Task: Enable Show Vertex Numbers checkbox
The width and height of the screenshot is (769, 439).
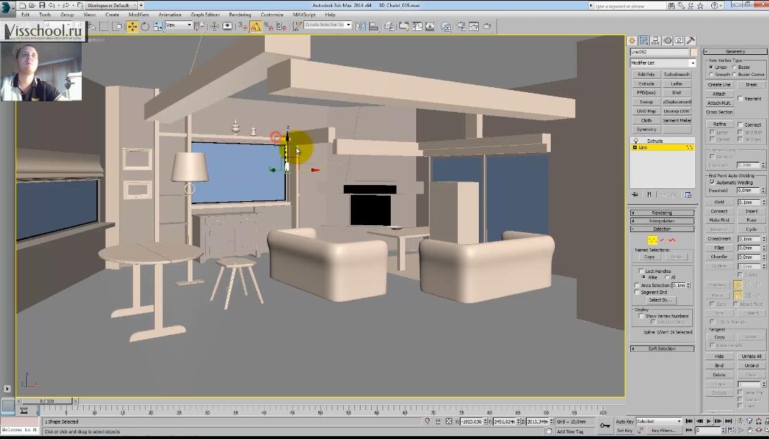Action: tap(641, 316)
